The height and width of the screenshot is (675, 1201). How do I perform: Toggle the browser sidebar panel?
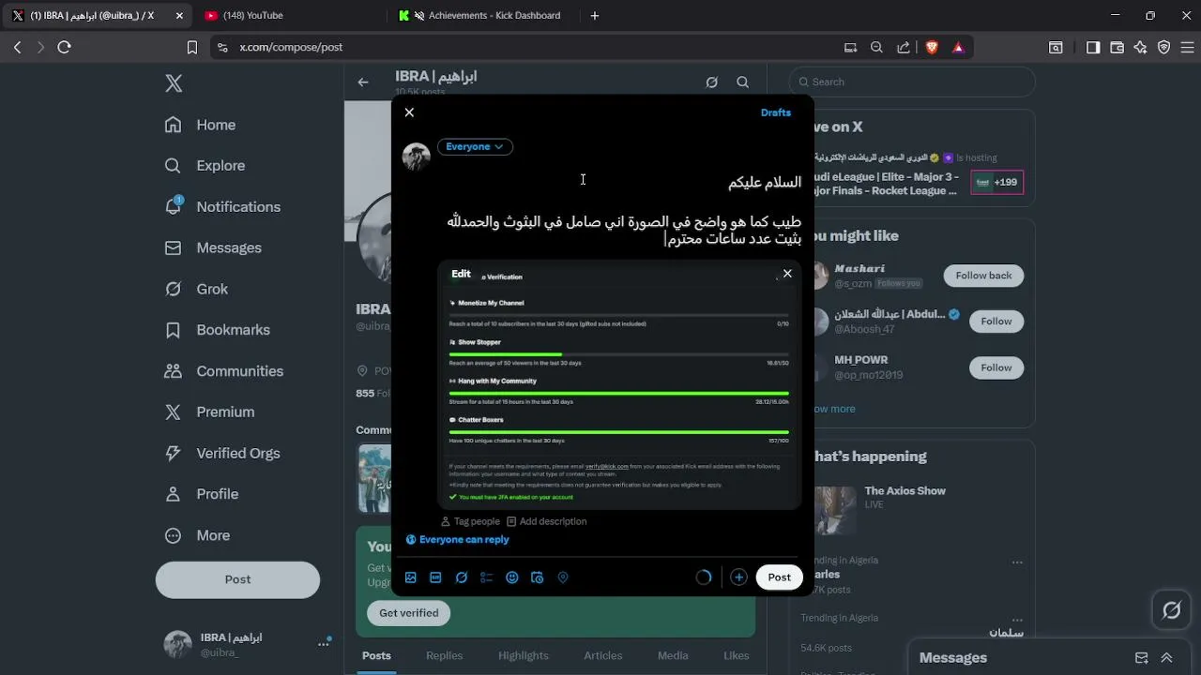coord(1093,47)
